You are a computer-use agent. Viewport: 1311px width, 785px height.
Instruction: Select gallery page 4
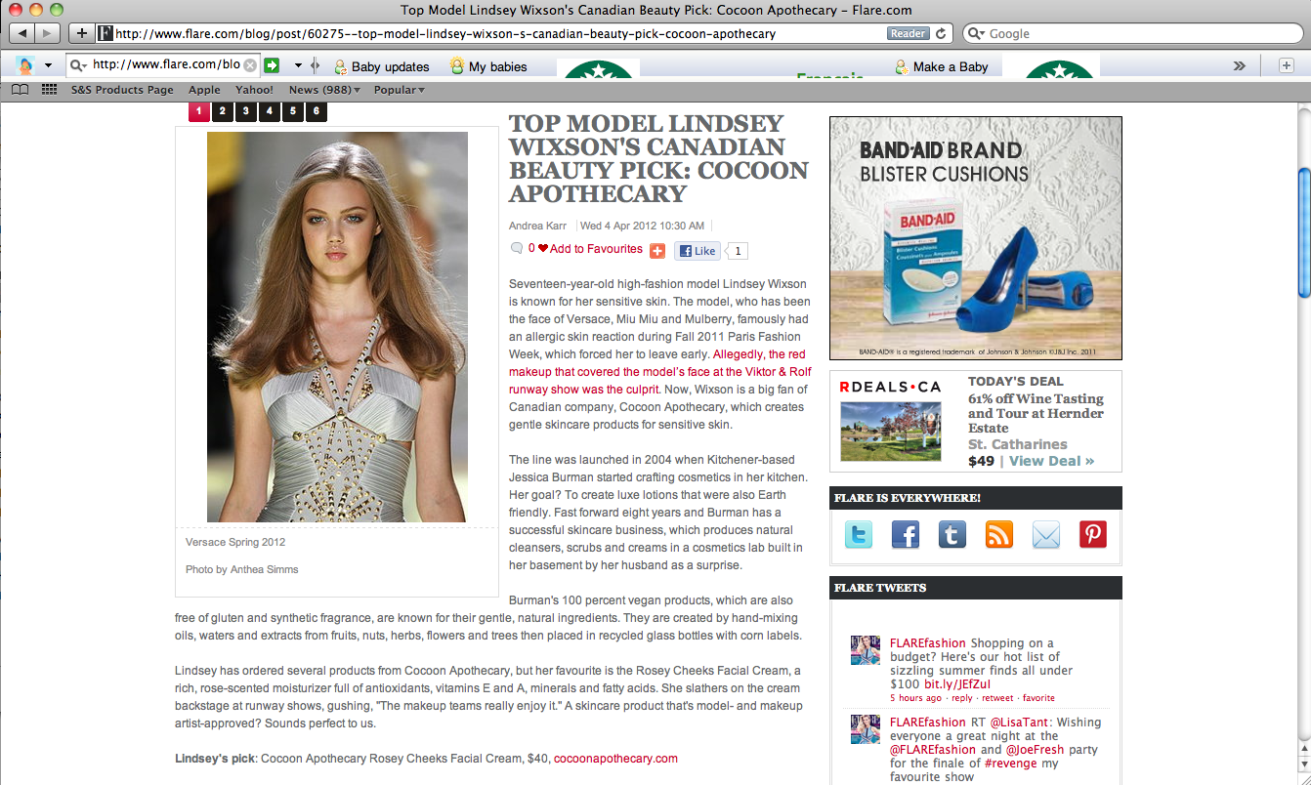(x=269, y=111)
